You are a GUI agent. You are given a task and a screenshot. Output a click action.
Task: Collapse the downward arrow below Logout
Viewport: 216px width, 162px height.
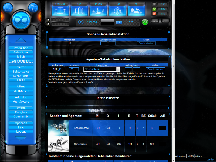pos(21,138)
